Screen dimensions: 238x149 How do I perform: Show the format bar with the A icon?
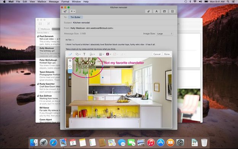tap(157, 11)
